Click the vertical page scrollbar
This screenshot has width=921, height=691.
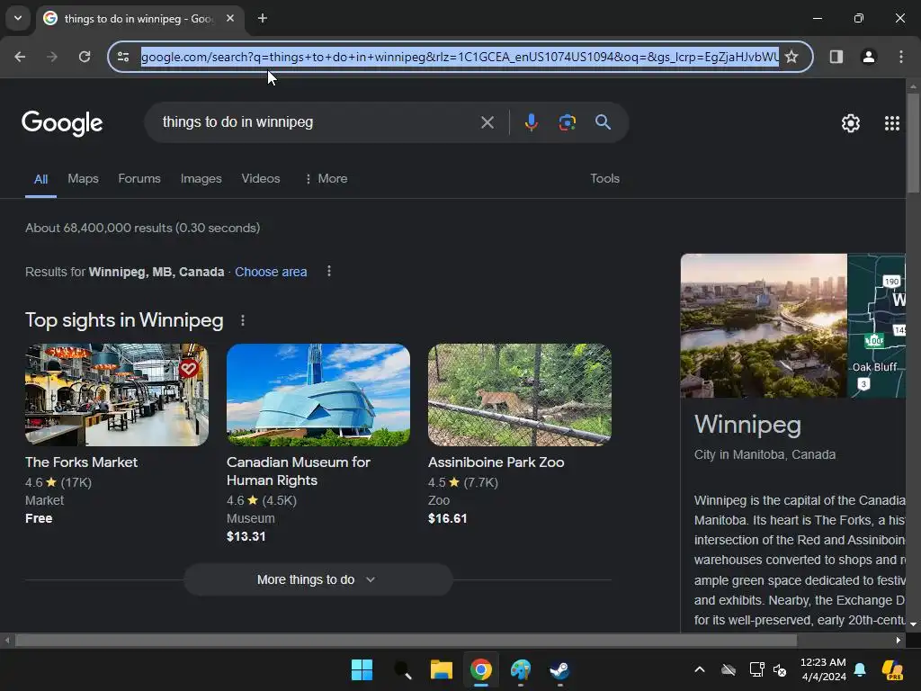click(x=913, y=142)
